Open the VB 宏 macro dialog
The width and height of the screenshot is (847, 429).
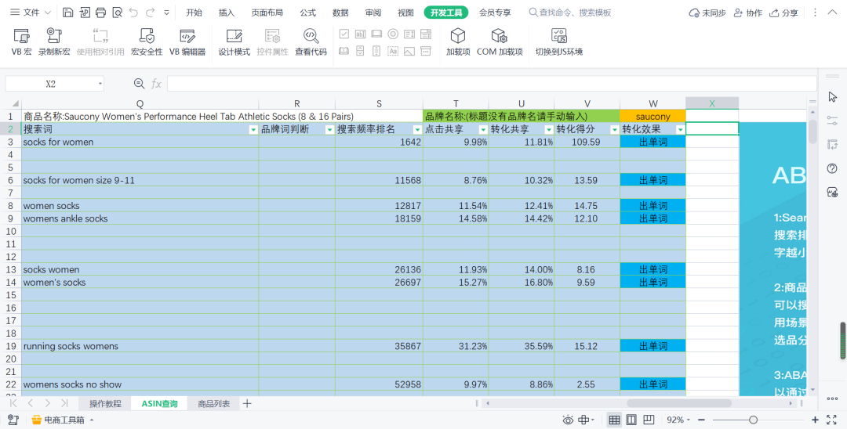21,42
